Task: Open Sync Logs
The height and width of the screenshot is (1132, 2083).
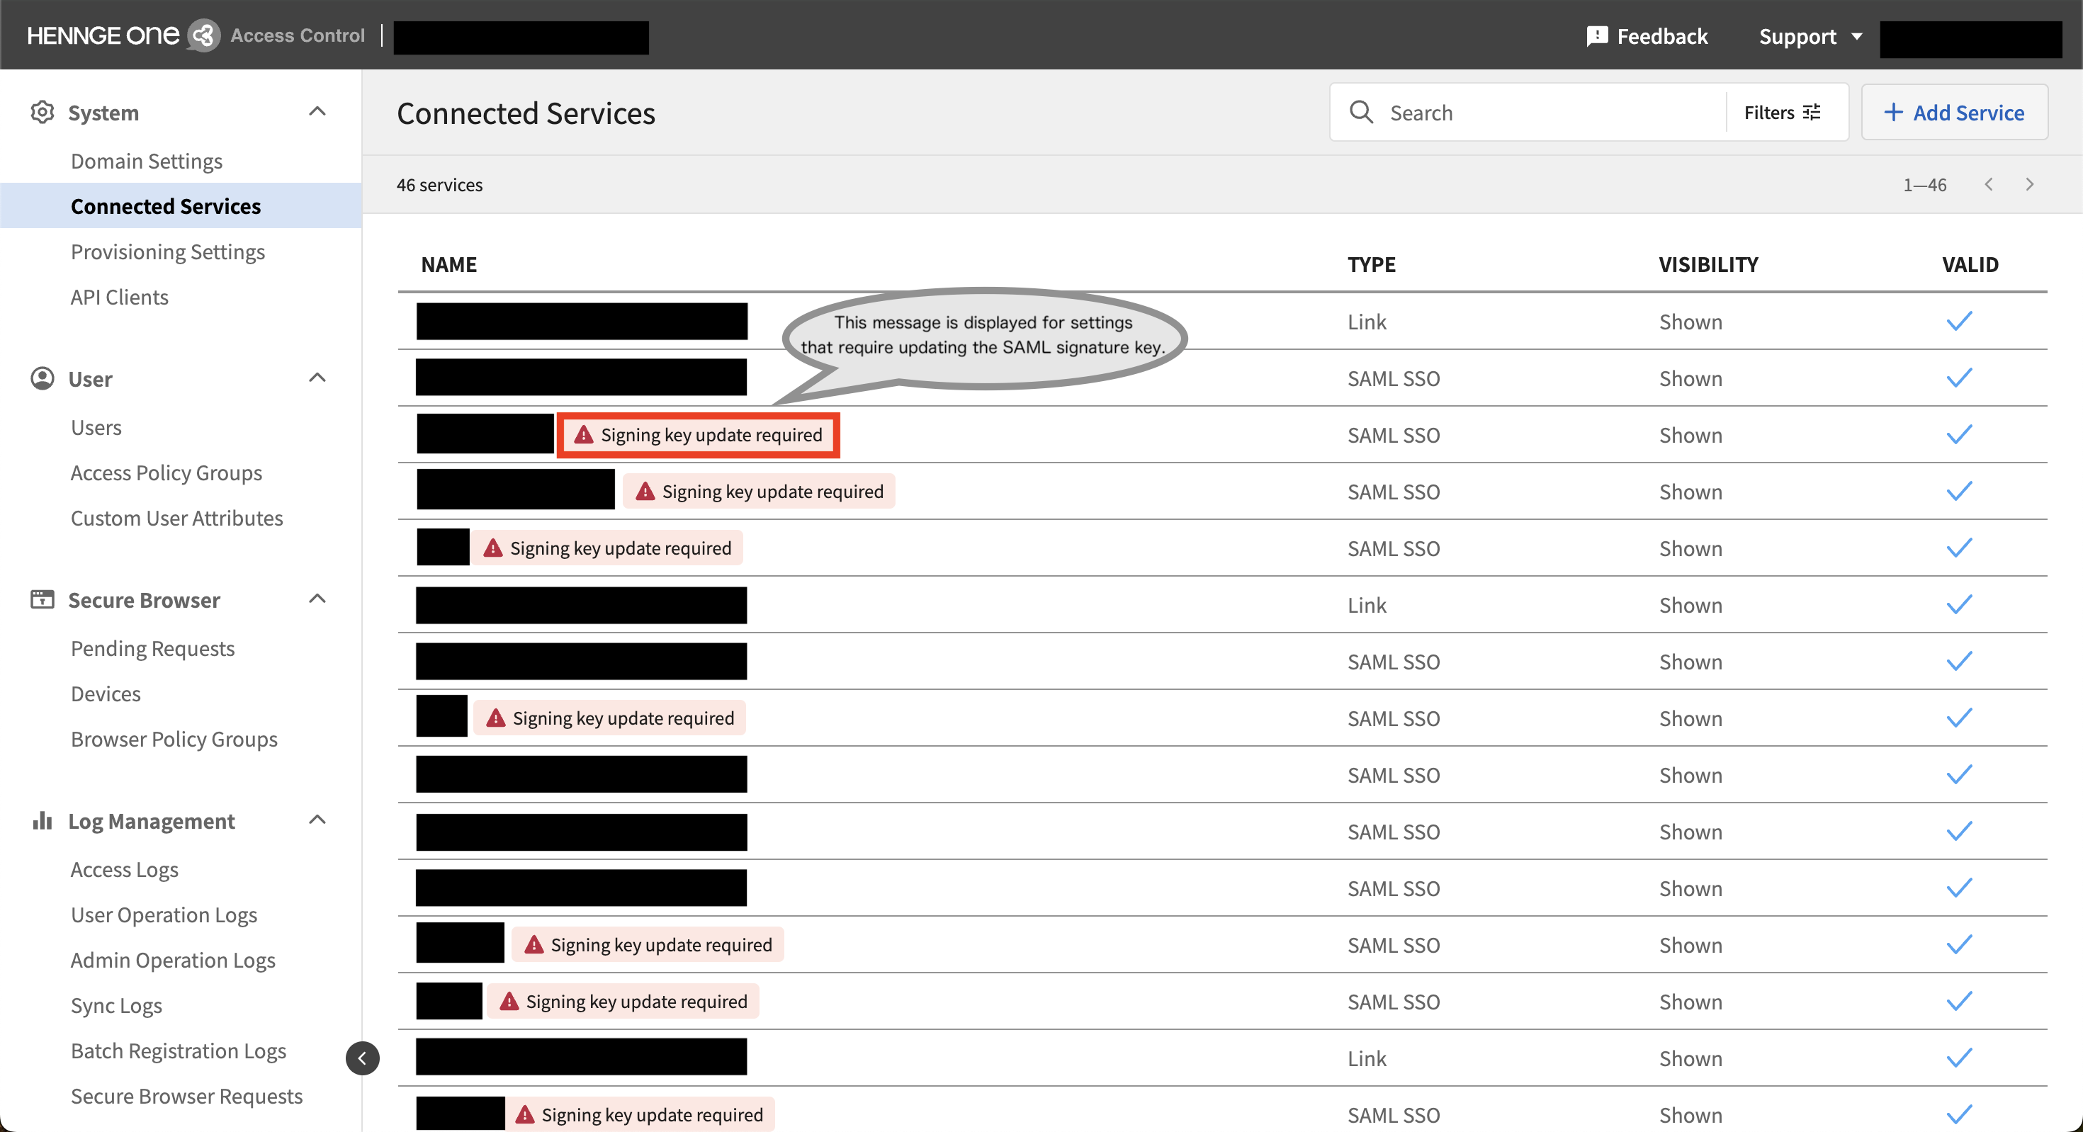Action: point(116,1005)
